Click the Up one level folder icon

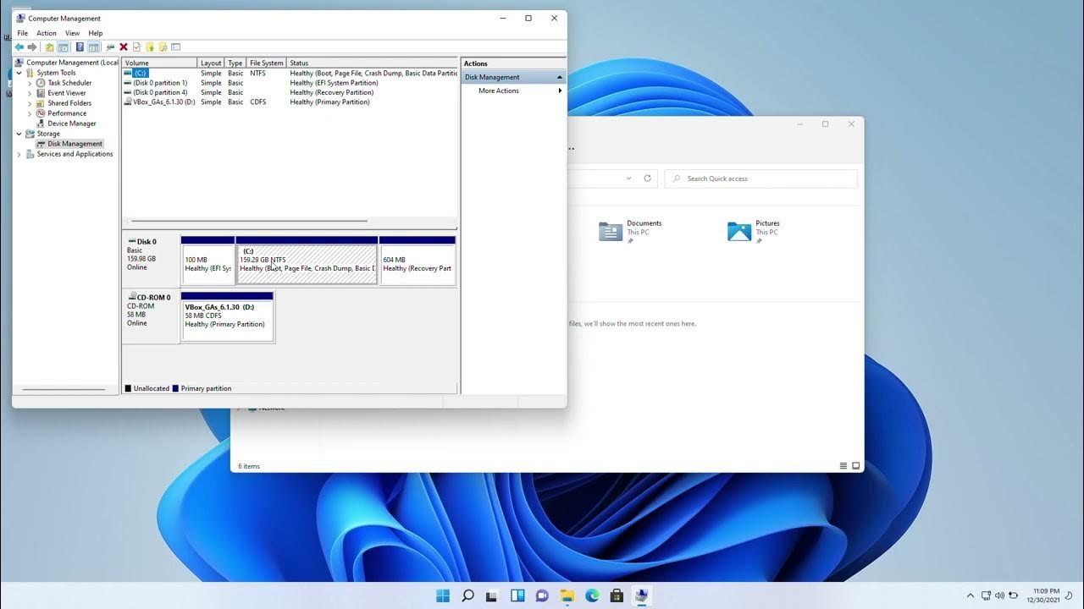[50, 47]
